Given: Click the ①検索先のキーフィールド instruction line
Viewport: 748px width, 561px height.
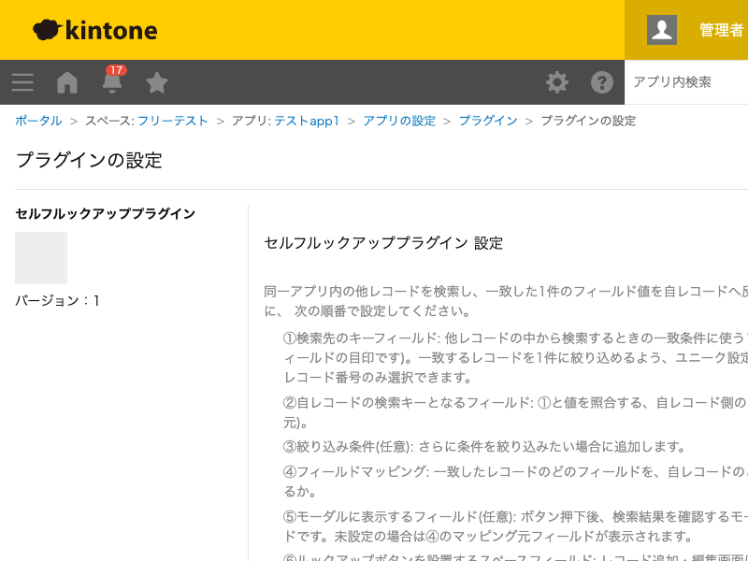Looking at the screenshot, I should click(515, 358).
